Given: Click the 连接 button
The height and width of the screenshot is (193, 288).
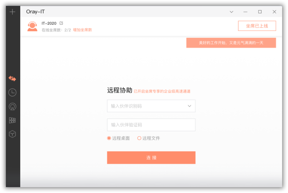Looking at the screenshot, I should pyautogui.click(x=151, y=157).
